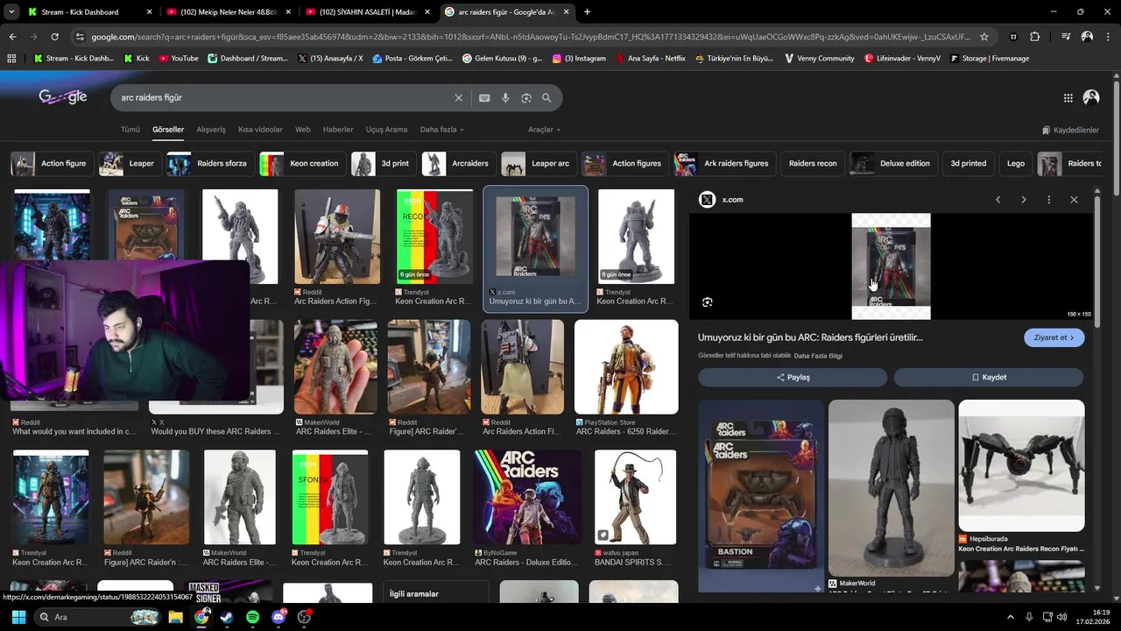Image resolution: width=1121 pixels, height=631 pixels.
Task: Go back in browser history
Action: coord(12,37)
